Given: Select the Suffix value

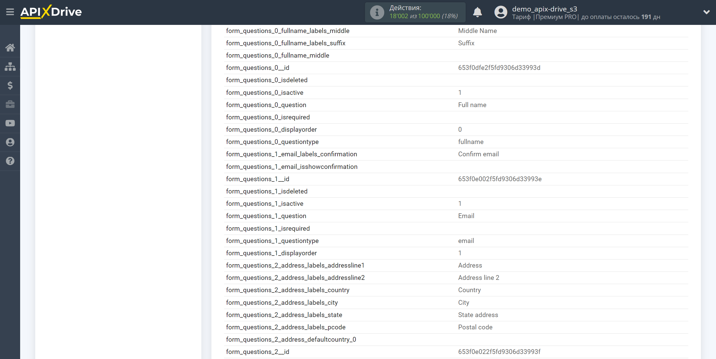Looking at the screenshot, I should [466, 43].
